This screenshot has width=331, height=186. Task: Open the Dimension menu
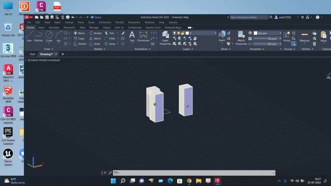click(x=105, y=22)
